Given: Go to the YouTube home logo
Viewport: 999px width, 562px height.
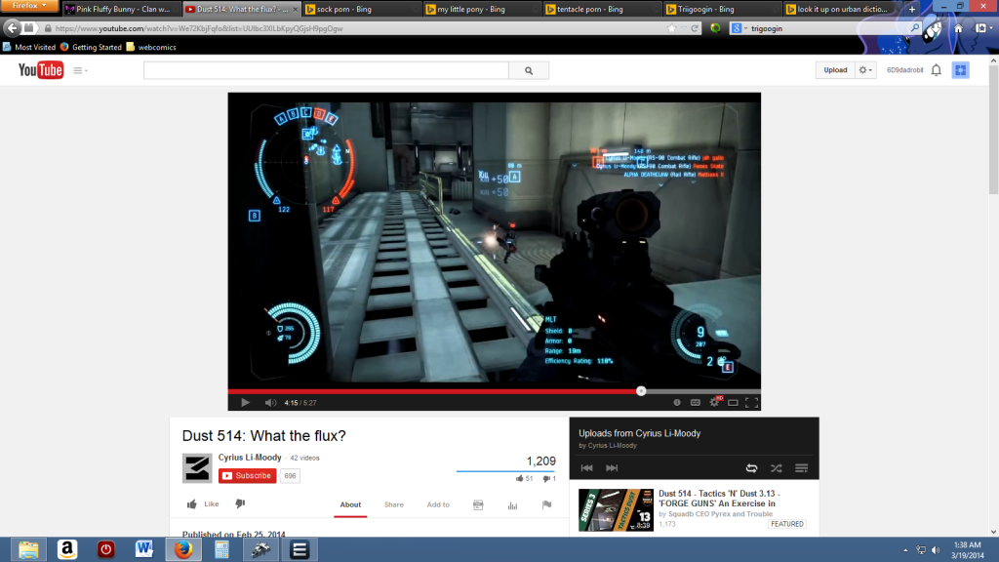Looking at the screenshot, I should 41,70.
